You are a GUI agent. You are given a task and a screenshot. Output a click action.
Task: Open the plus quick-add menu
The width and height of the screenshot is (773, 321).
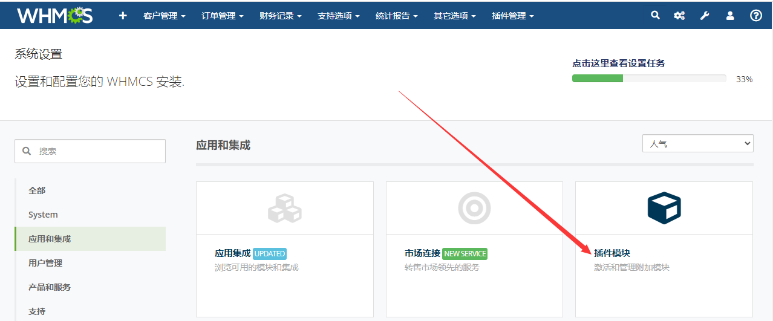pos(123,16)
